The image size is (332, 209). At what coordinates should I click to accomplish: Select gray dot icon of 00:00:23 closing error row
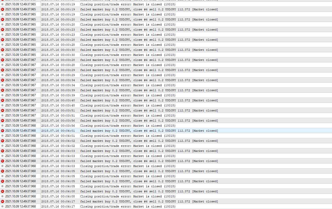pos(3,35)
